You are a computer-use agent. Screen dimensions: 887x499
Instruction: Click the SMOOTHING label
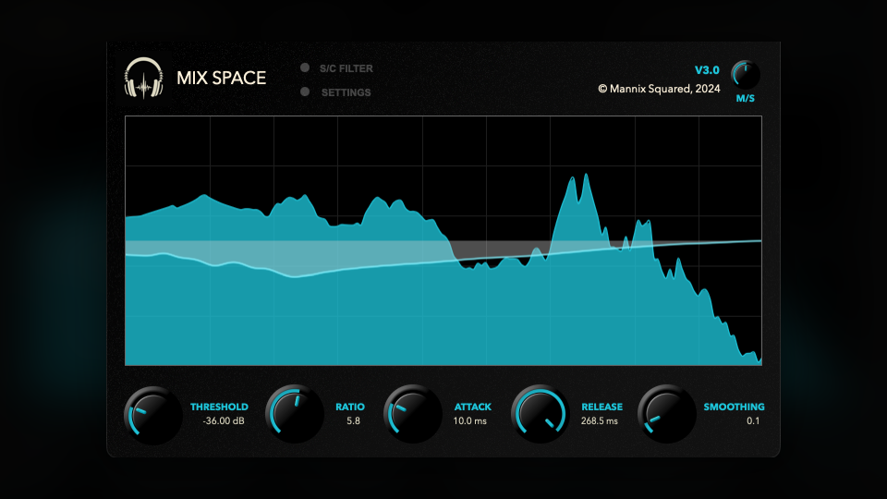click(x=734, y=407)
